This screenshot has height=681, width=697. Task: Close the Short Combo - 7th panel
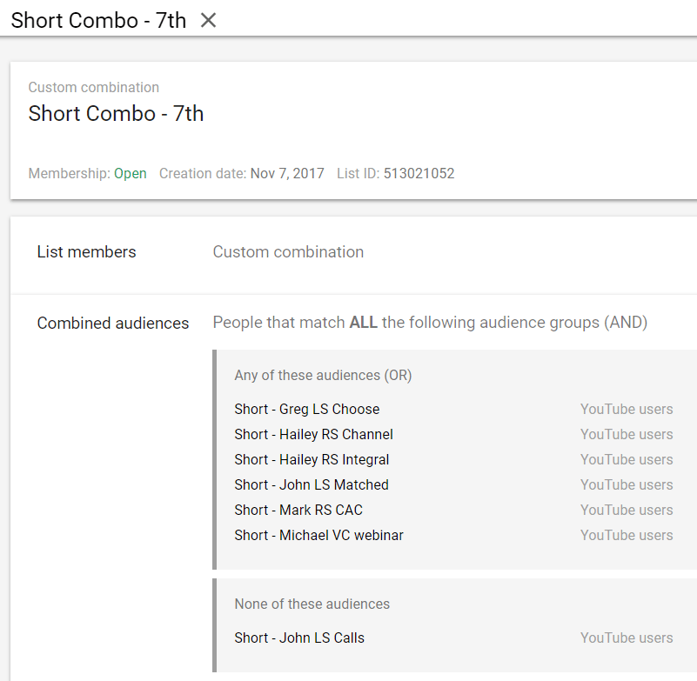click(x=208, y=20)
